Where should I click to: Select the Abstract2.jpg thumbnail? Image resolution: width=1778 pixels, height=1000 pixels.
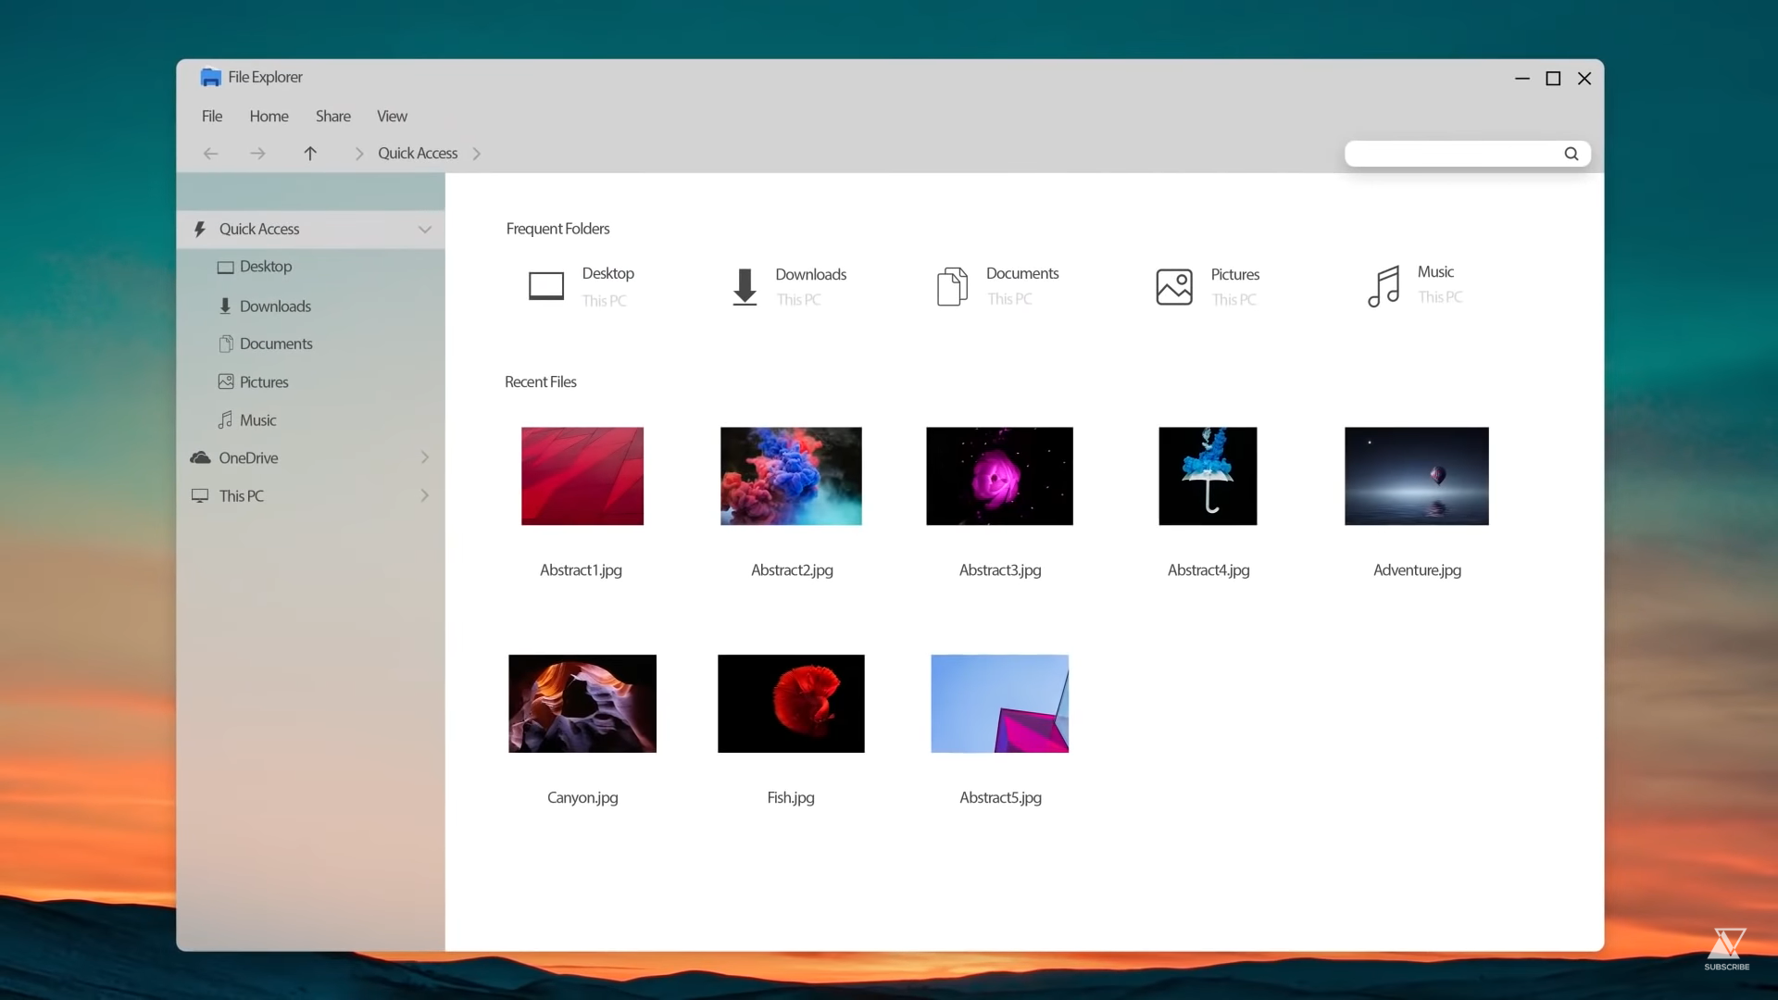click(791, 476)
